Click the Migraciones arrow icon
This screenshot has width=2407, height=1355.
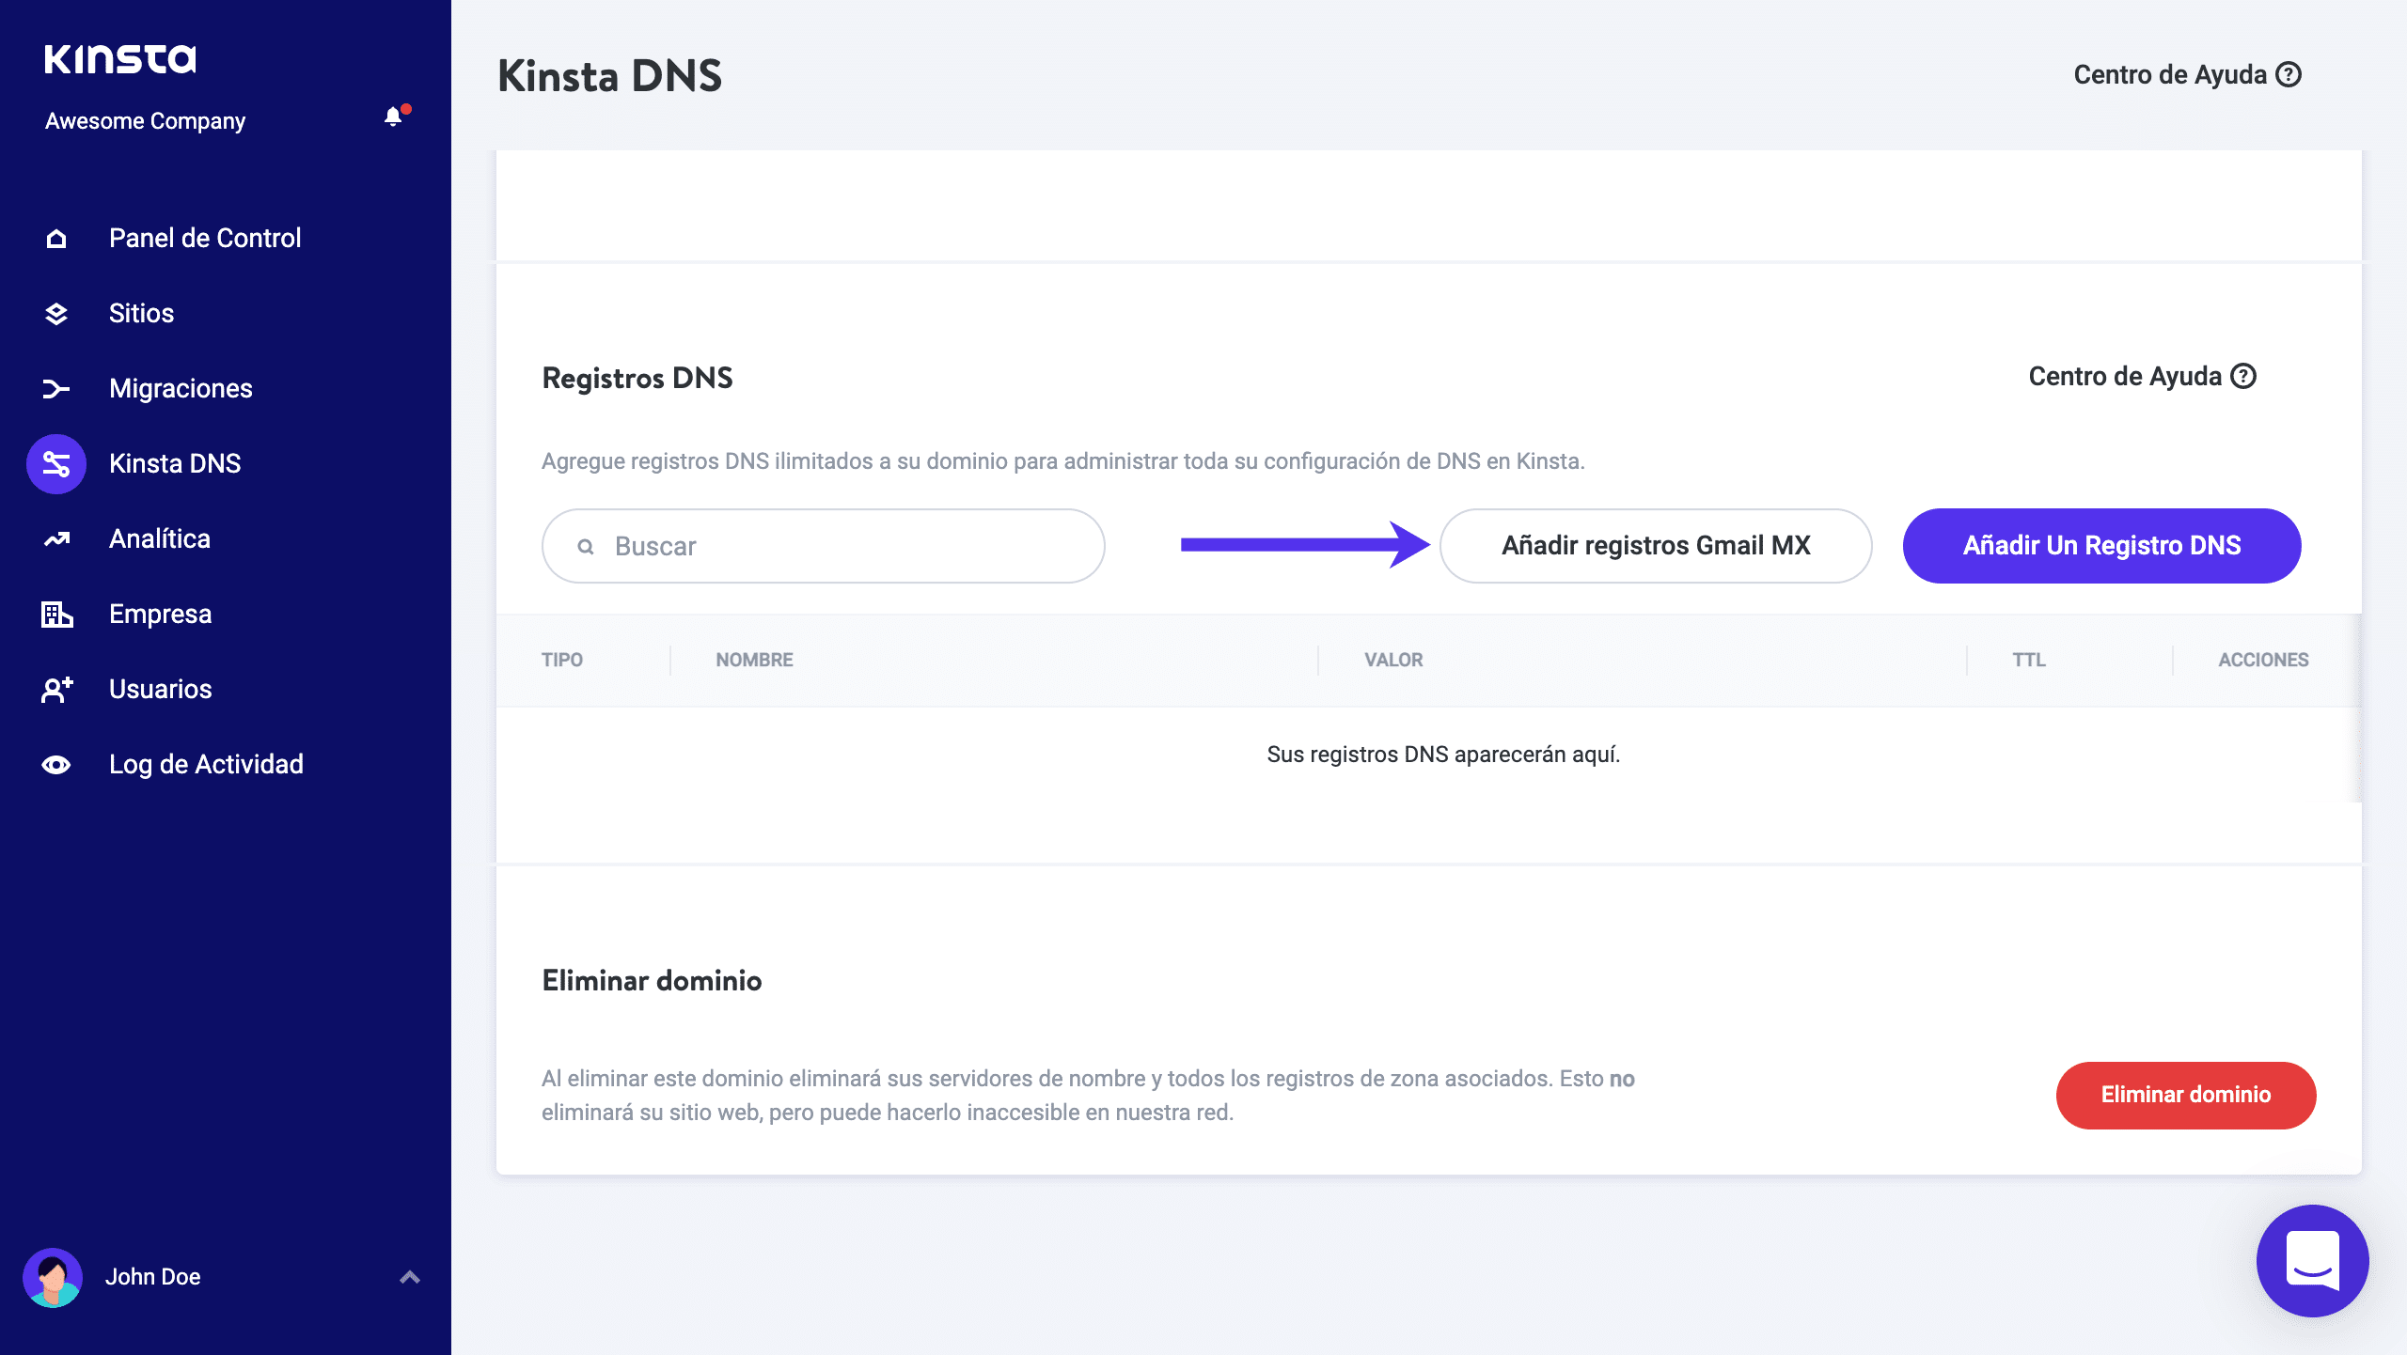click(56, 389)
